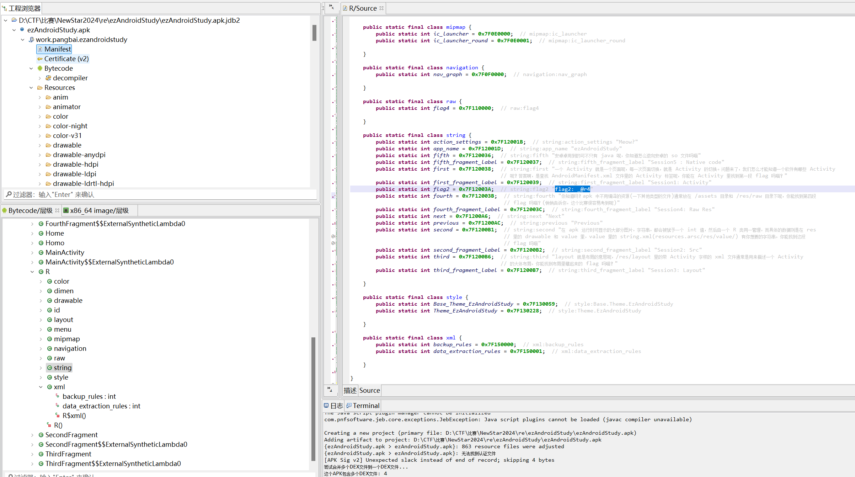Select the mipmap class under R
The image size is (855, 477).
tap(67, 339)
